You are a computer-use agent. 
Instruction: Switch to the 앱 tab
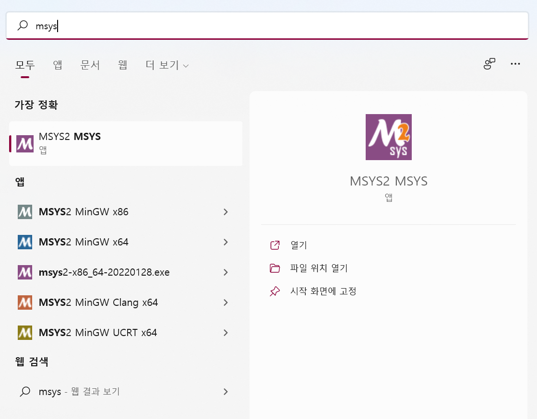(x=58, y=65)
